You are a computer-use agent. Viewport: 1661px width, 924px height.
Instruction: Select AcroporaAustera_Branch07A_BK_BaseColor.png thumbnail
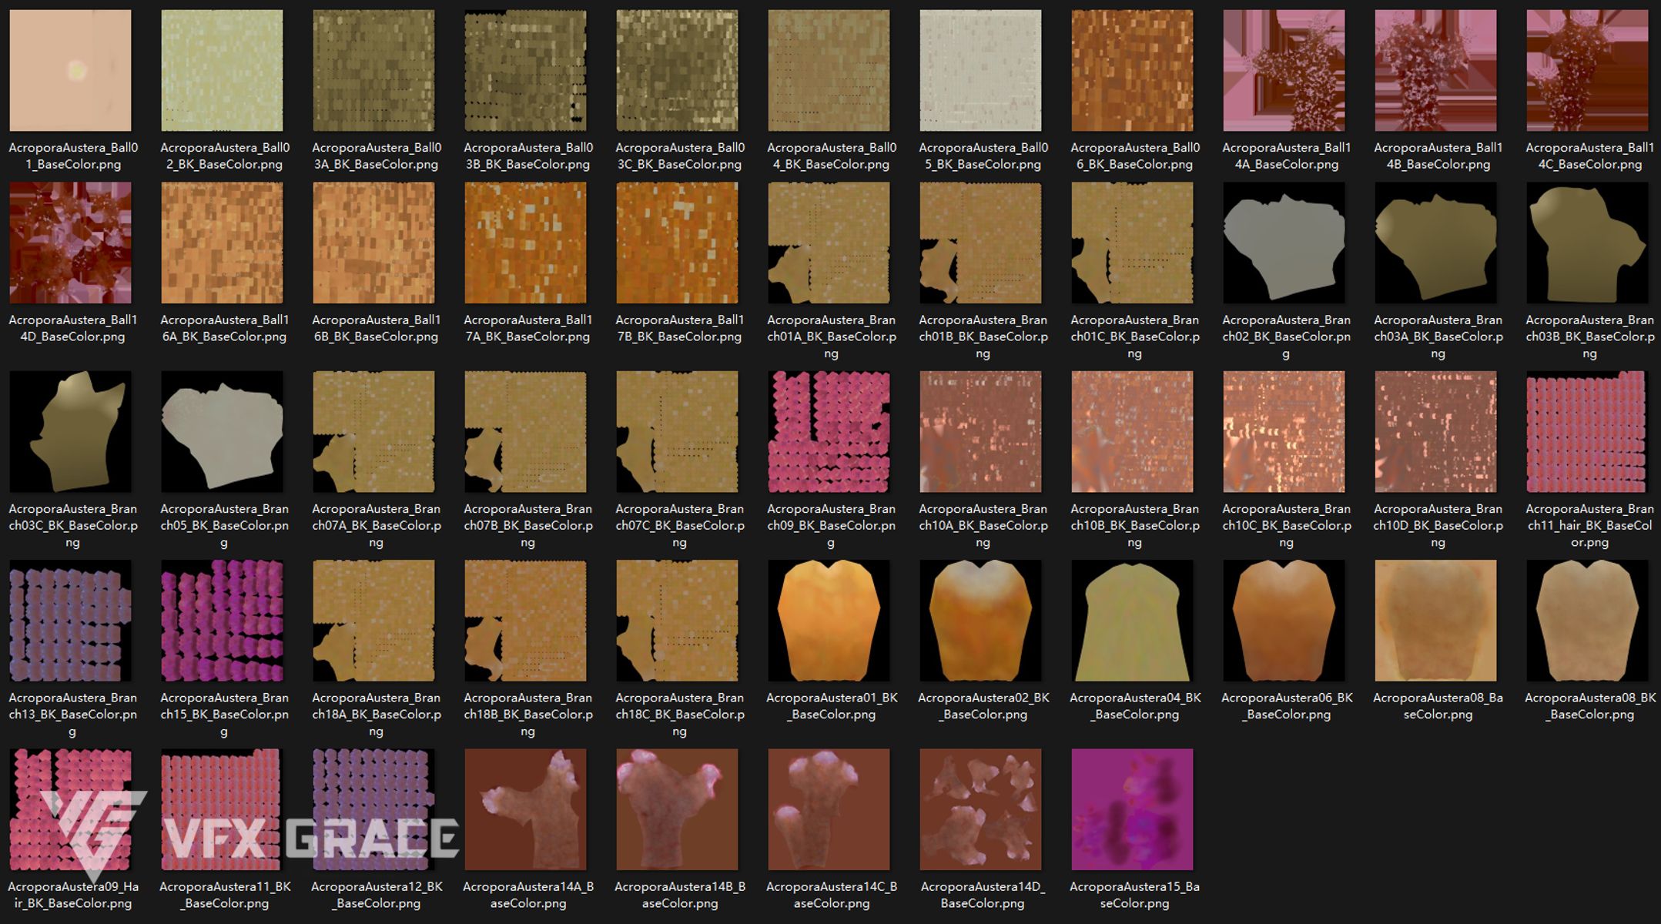pos(373,431)
